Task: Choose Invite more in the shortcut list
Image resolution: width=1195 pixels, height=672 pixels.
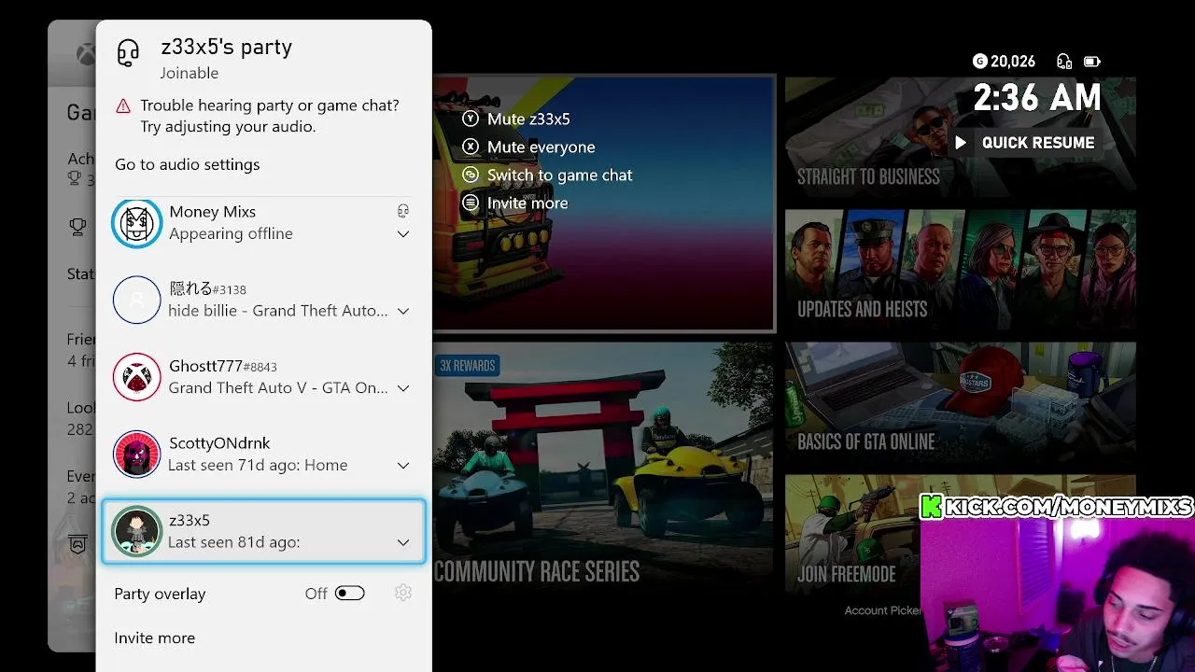Action: click(527, 203)
